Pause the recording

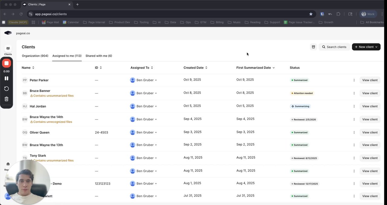[x=6, y=78]
